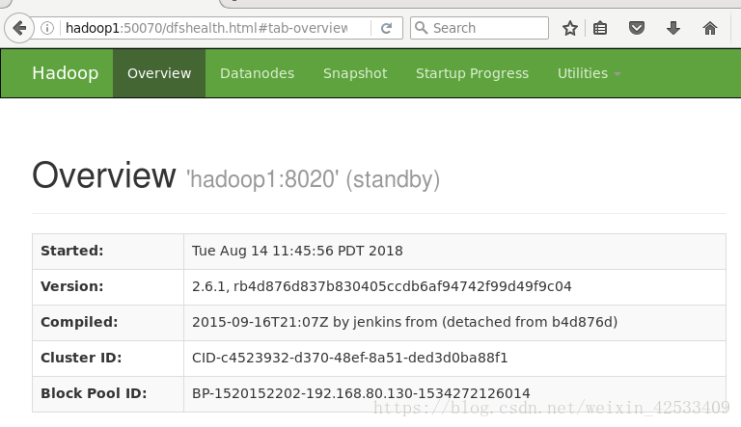The image size is (741, 427).
Task: Open the Hadoop brand link
Action: click(x=66, y=73)
